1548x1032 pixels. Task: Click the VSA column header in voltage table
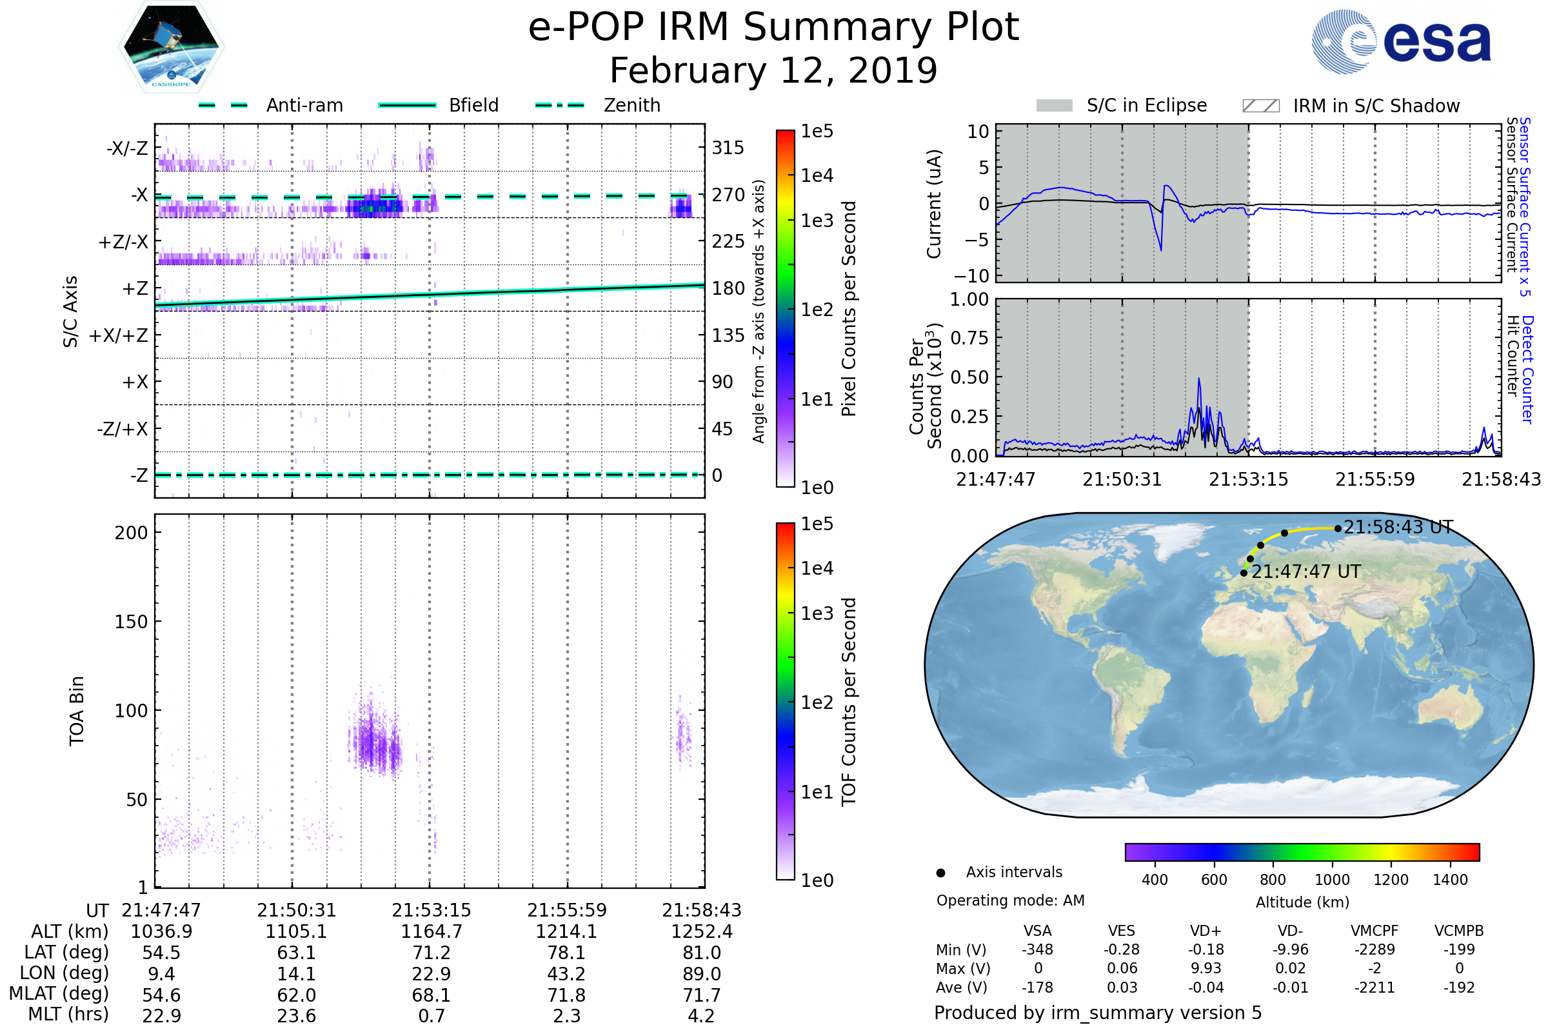pos(1037,931)
